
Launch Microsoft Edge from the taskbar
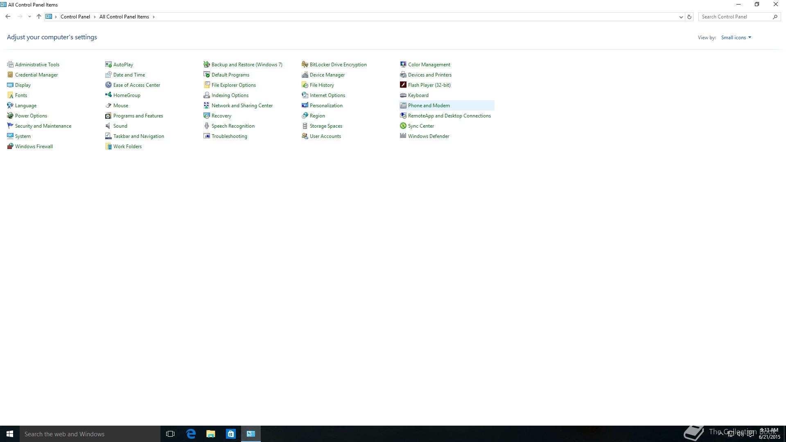pos(191,434)
